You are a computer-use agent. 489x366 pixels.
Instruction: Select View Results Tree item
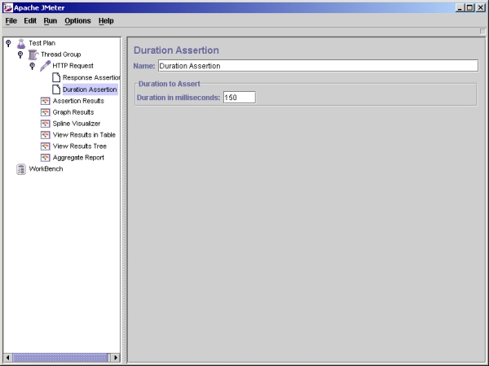(79, 146)
